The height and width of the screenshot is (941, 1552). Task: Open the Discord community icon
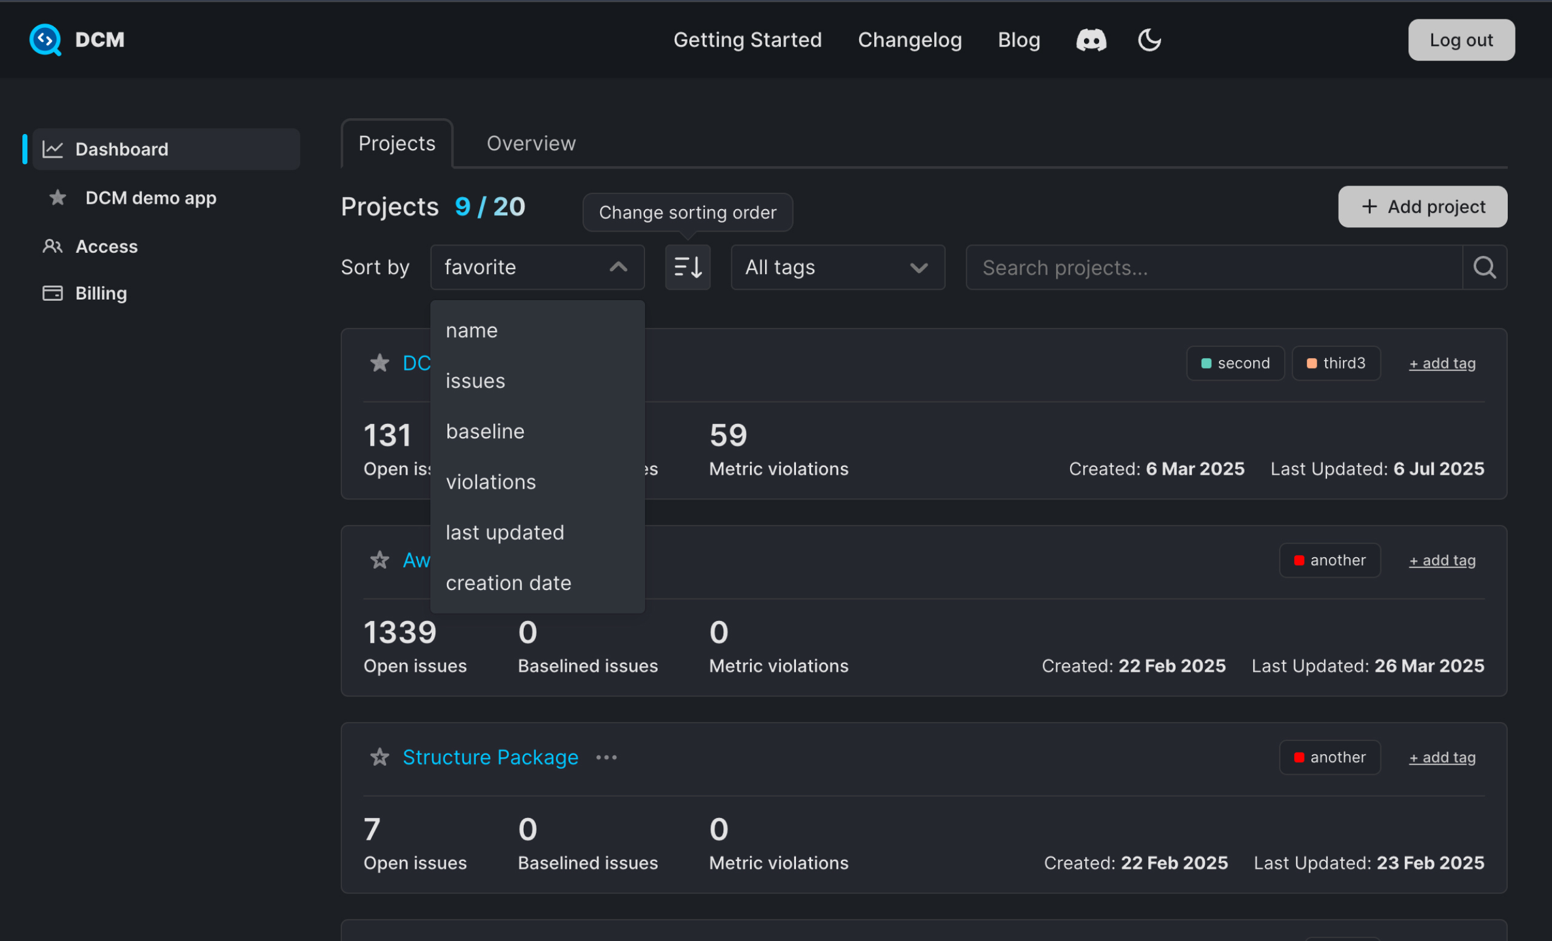click(x=1091, y=39)
